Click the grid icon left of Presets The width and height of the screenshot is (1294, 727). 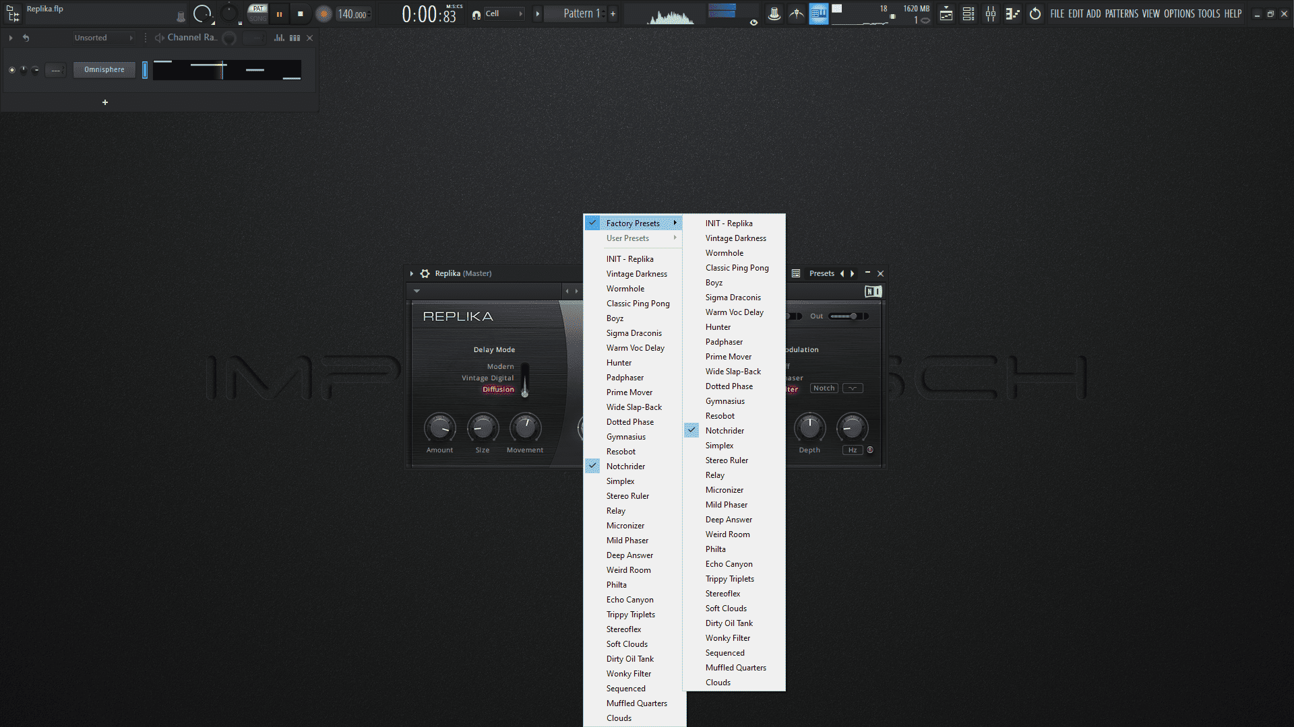click(x=796, y=273)
